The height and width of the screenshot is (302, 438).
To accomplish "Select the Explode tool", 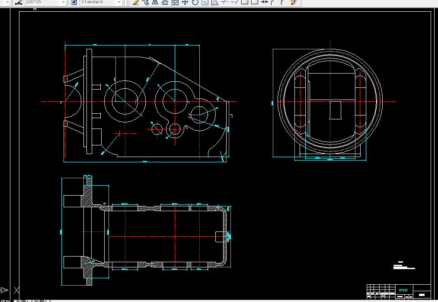I will pyautogui.click(x=293, y=2).
